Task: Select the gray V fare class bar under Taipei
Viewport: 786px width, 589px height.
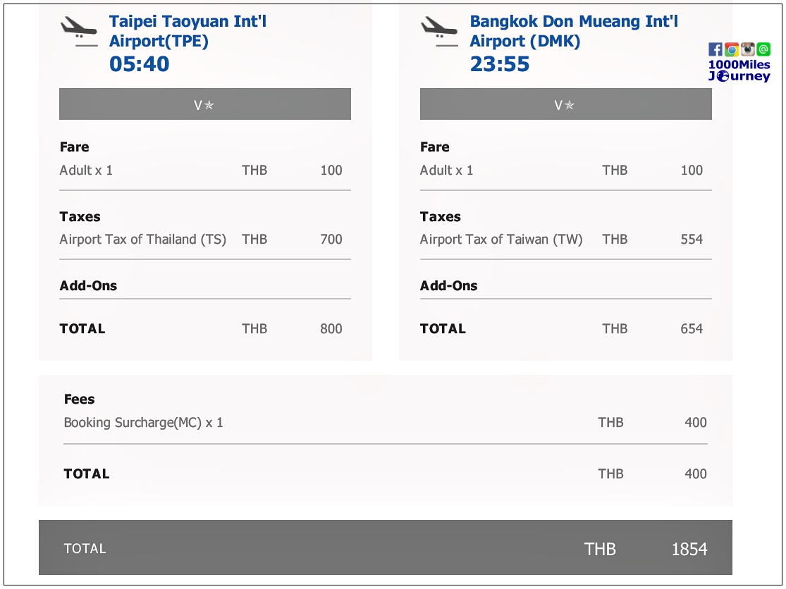Action: 205,104
